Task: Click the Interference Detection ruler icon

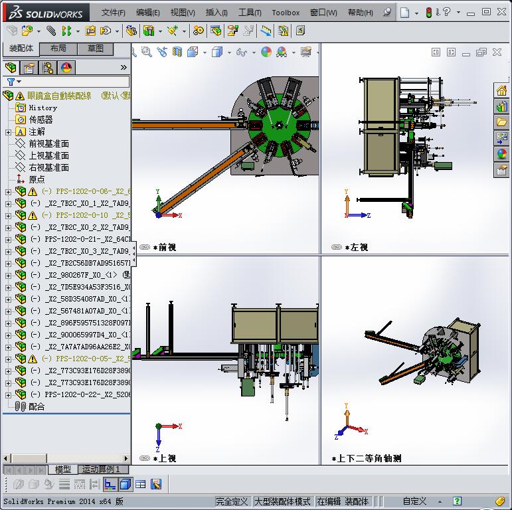Action: tap(266, 31)
